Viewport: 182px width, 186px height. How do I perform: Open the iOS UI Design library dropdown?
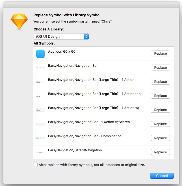61,37
